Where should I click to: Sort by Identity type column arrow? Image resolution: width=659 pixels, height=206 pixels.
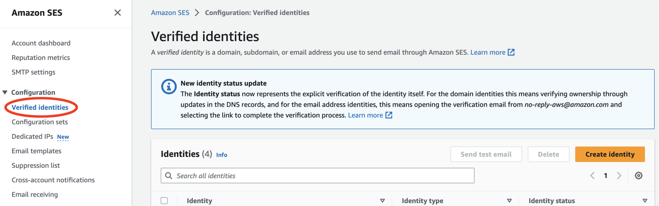point(509,201)
